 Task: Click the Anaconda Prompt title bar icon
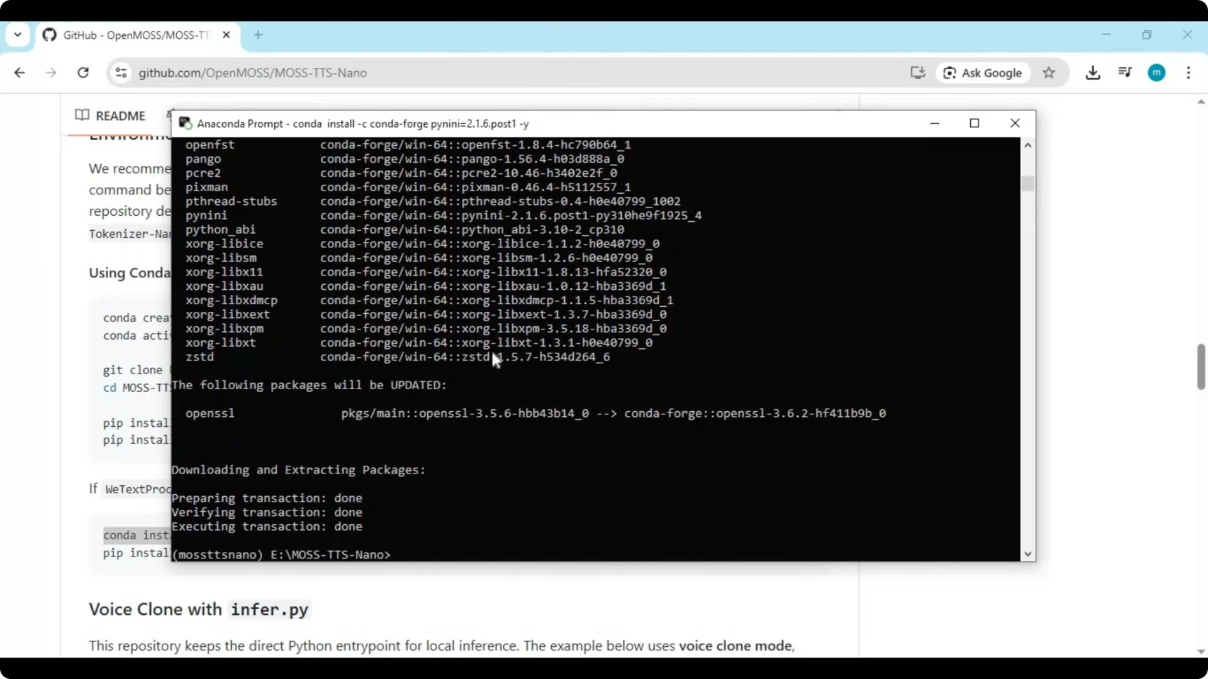[x=185, y=123]
